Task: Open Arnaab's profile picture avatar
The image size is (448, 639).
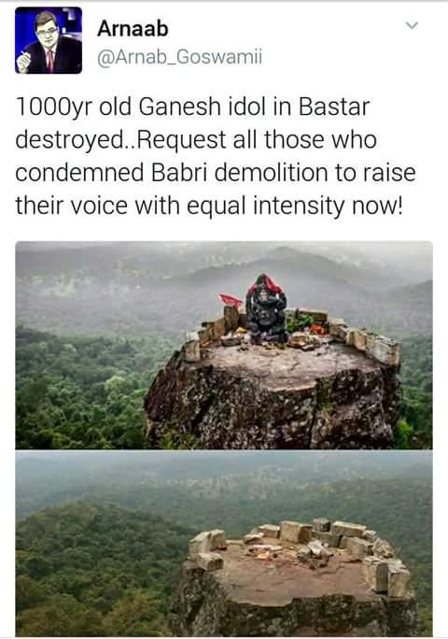Action: coord(49,40)
